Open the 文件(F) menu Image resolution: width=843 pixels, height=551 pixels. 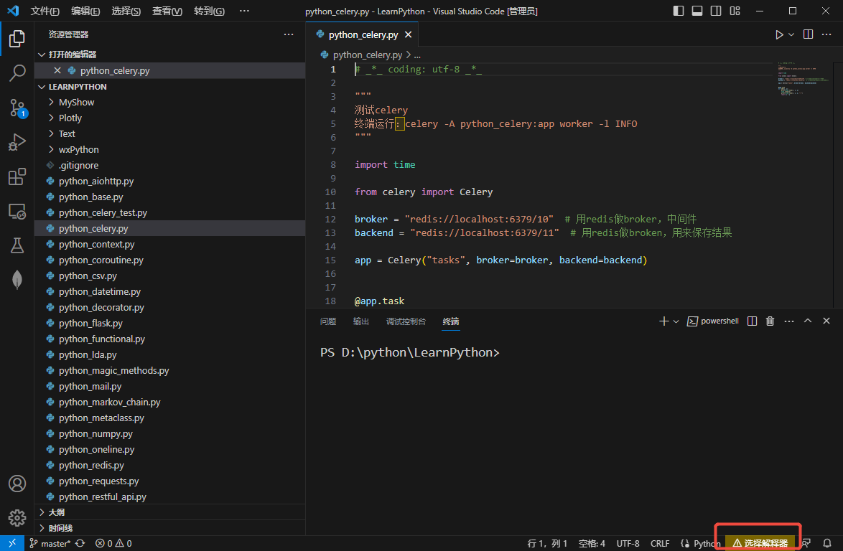[x=45, y=11]
